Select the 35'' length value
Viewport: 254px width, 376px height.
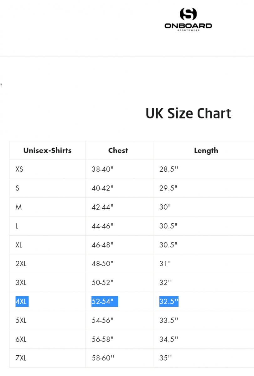[166, 358]
